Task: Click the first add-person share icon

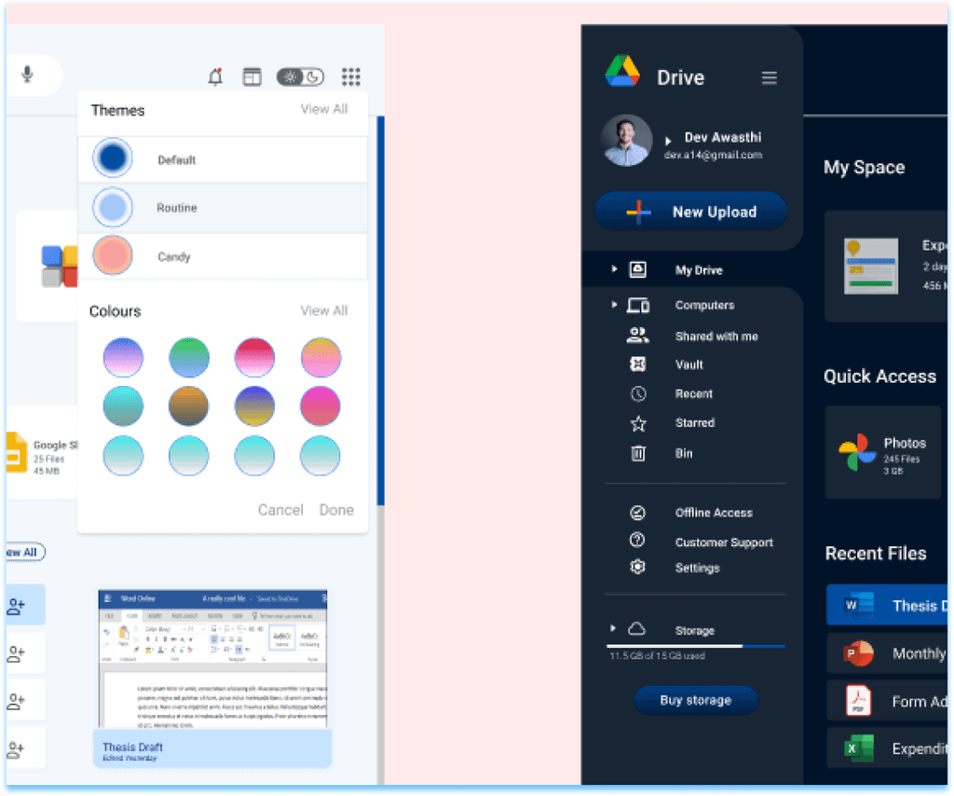Action: [16, 606]
